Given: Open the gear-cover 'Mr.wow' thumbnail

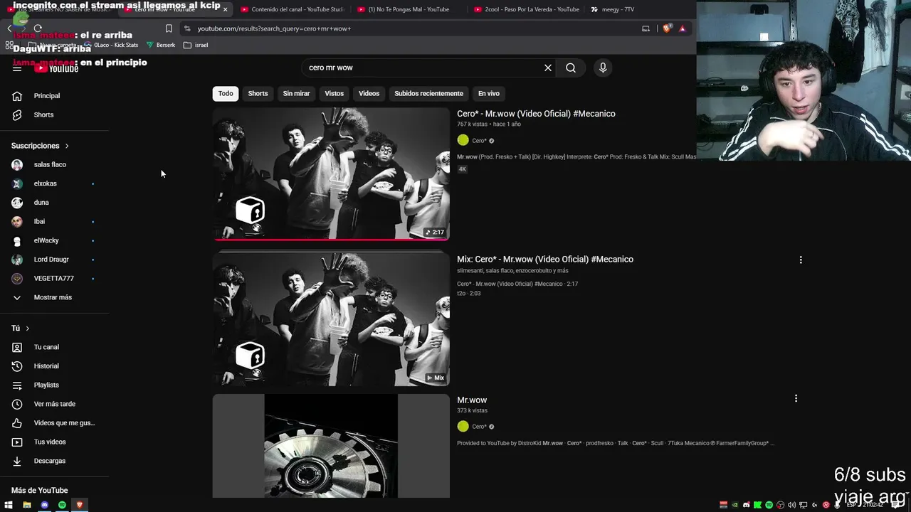Looking at the screenshot, I should point(331,446).
